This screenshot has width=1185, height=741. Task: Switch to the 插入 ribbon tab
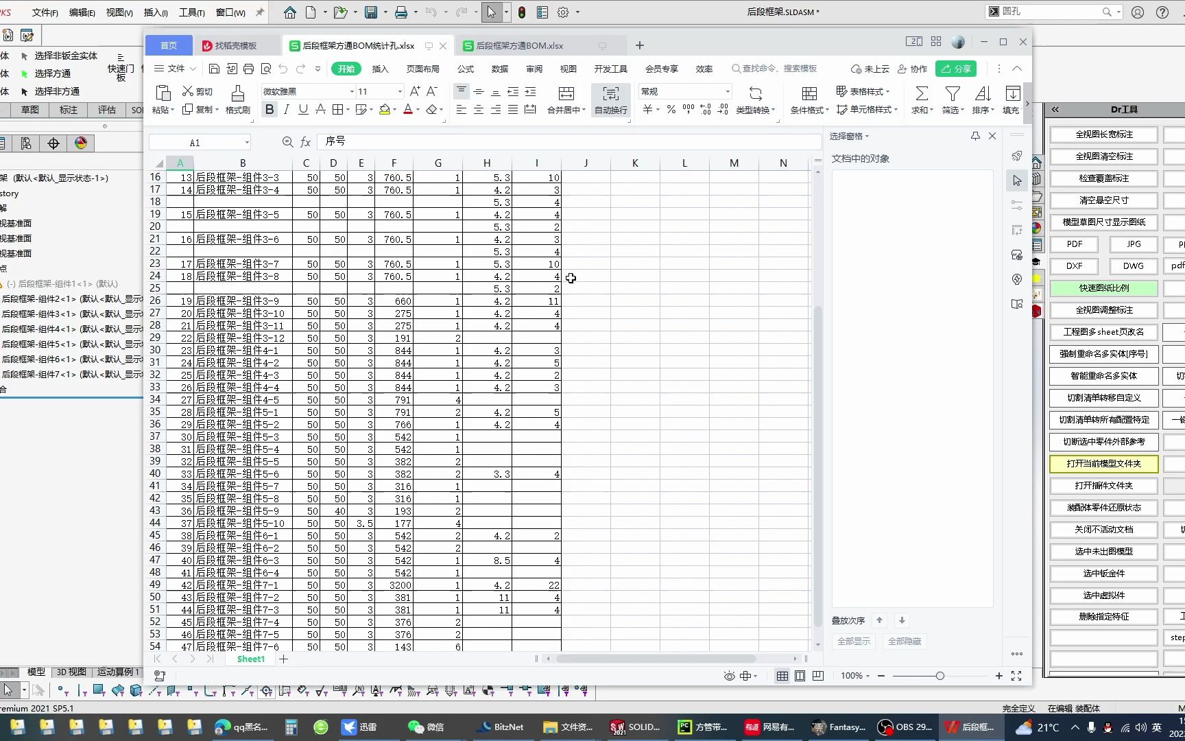(x=381, y=69)
